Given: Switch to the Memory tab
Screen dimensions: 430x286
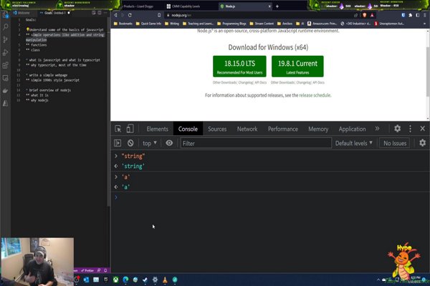Looking at the screenshot, I should click(x=318, y=129).
